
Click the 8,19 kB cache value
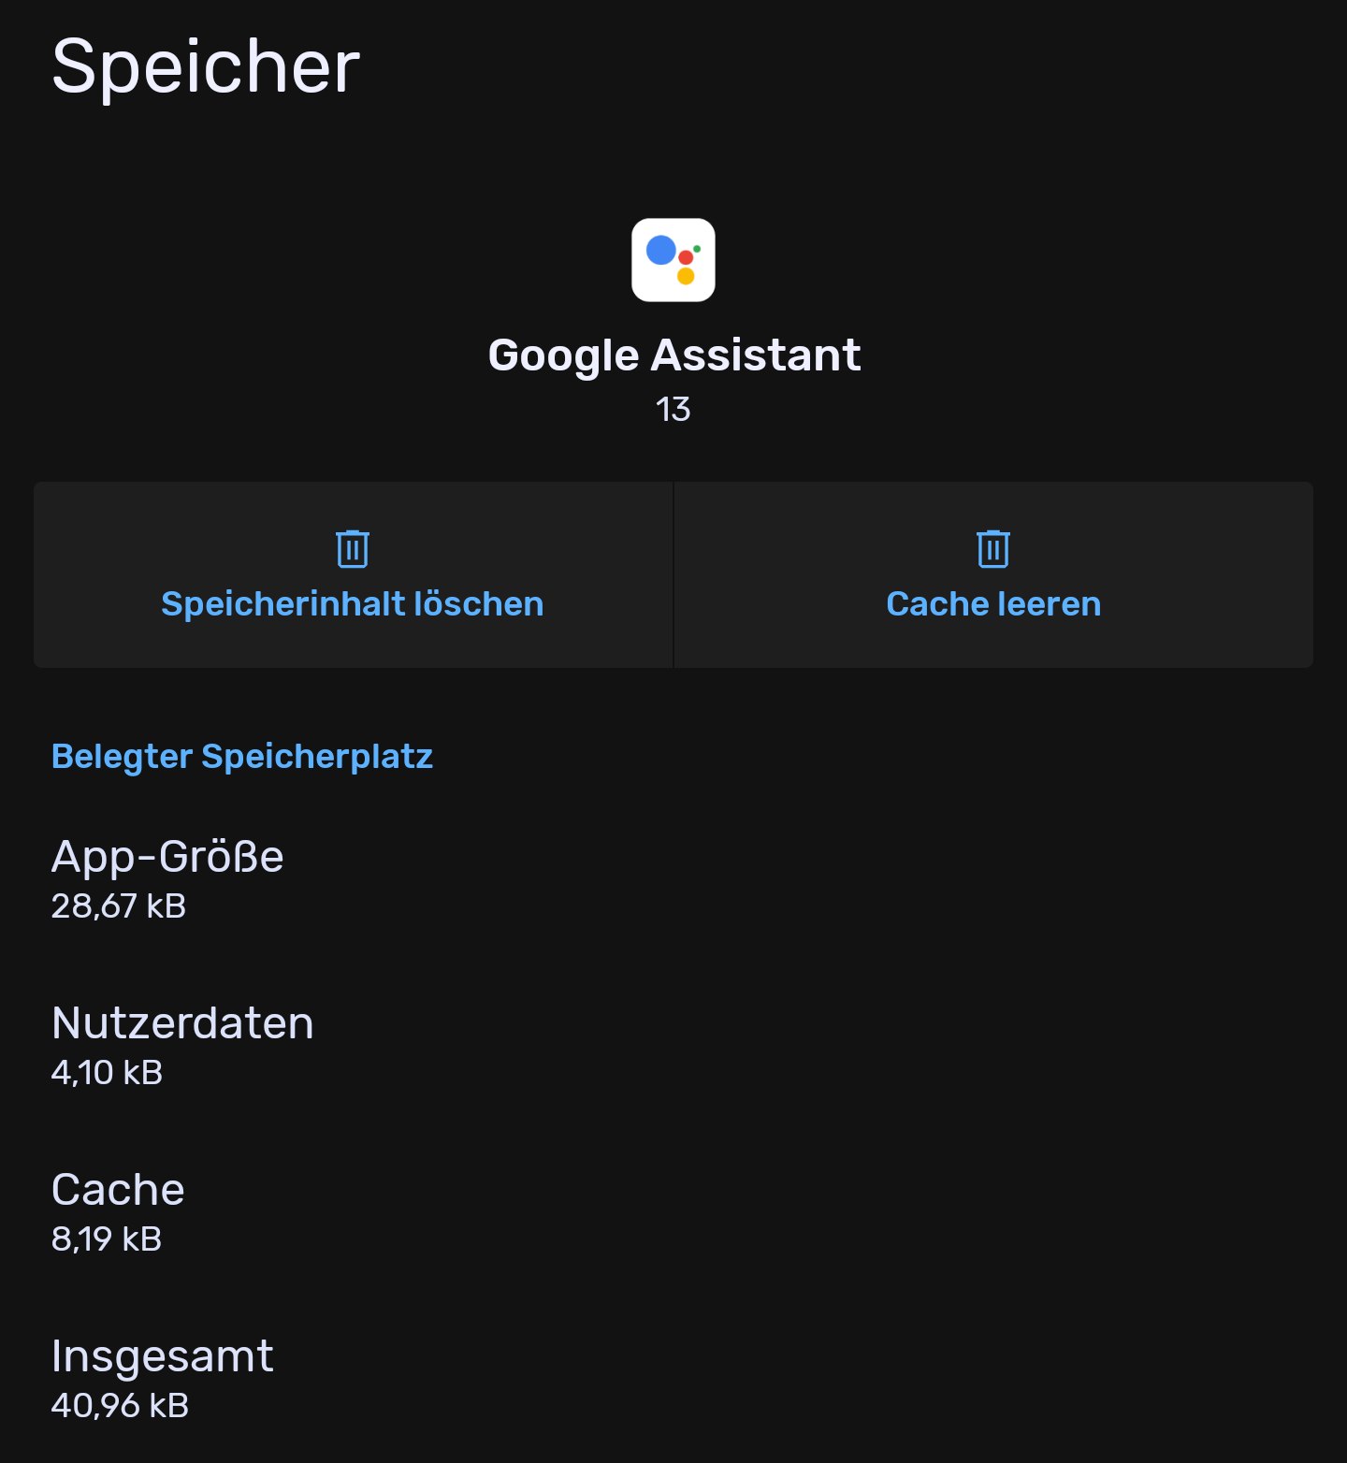coord(107,1238)
